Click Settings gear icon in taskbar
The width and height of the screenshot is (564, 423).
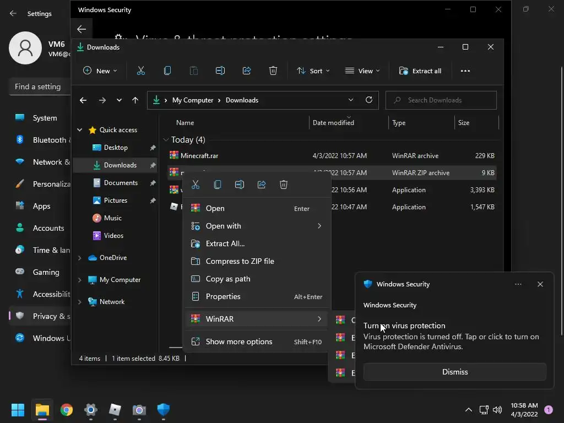point(91,410)
